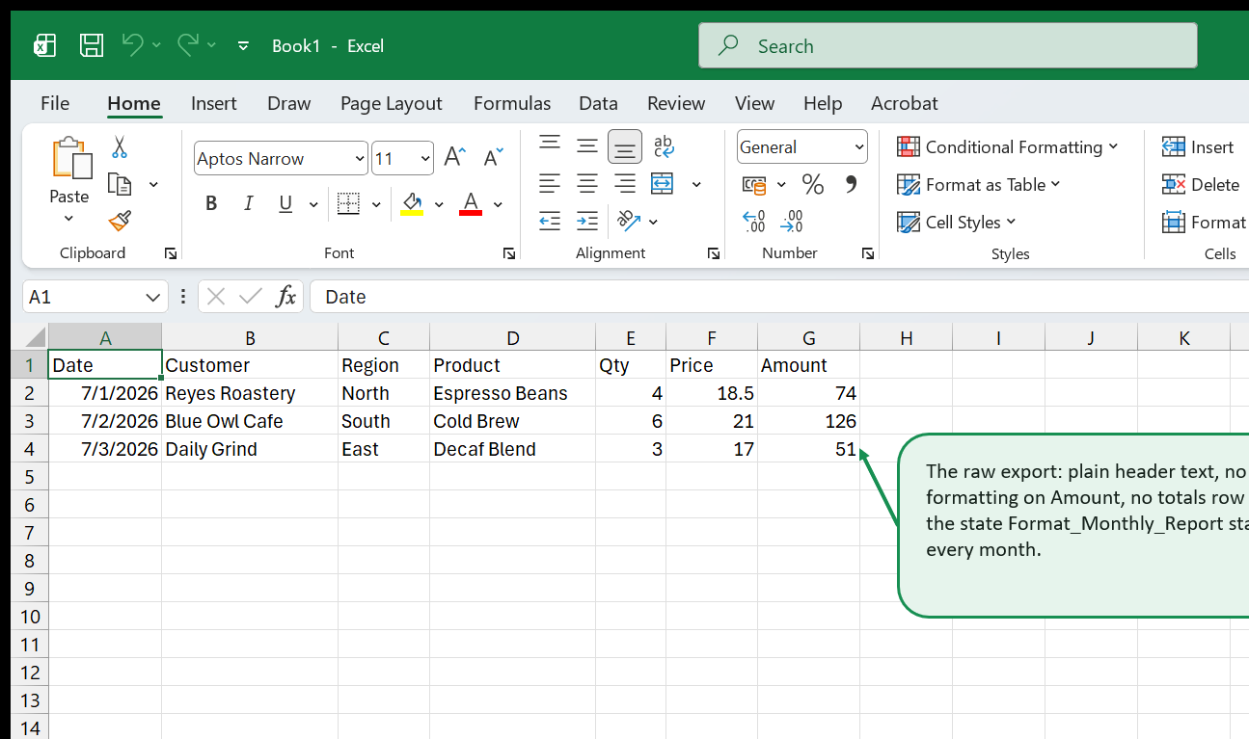Open the Formulas tab
Image resolution: width=1249 pixels, height=739 pixels.
tap(512, 103)
